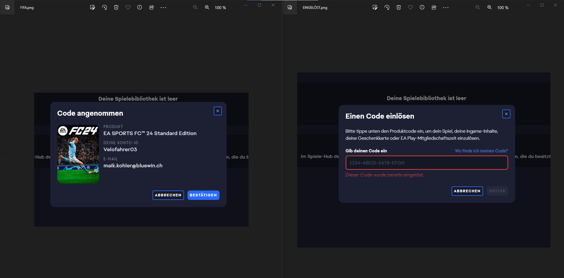Open more options menu in EINGELÖST.png window
The image size is (564, 278).
[x=446, y=8]
